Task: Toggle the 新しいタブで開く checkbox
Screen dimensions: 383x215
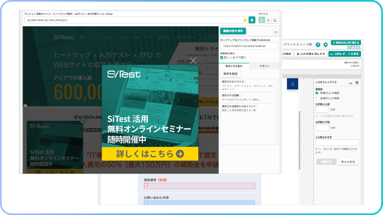Action: point(222,58)
